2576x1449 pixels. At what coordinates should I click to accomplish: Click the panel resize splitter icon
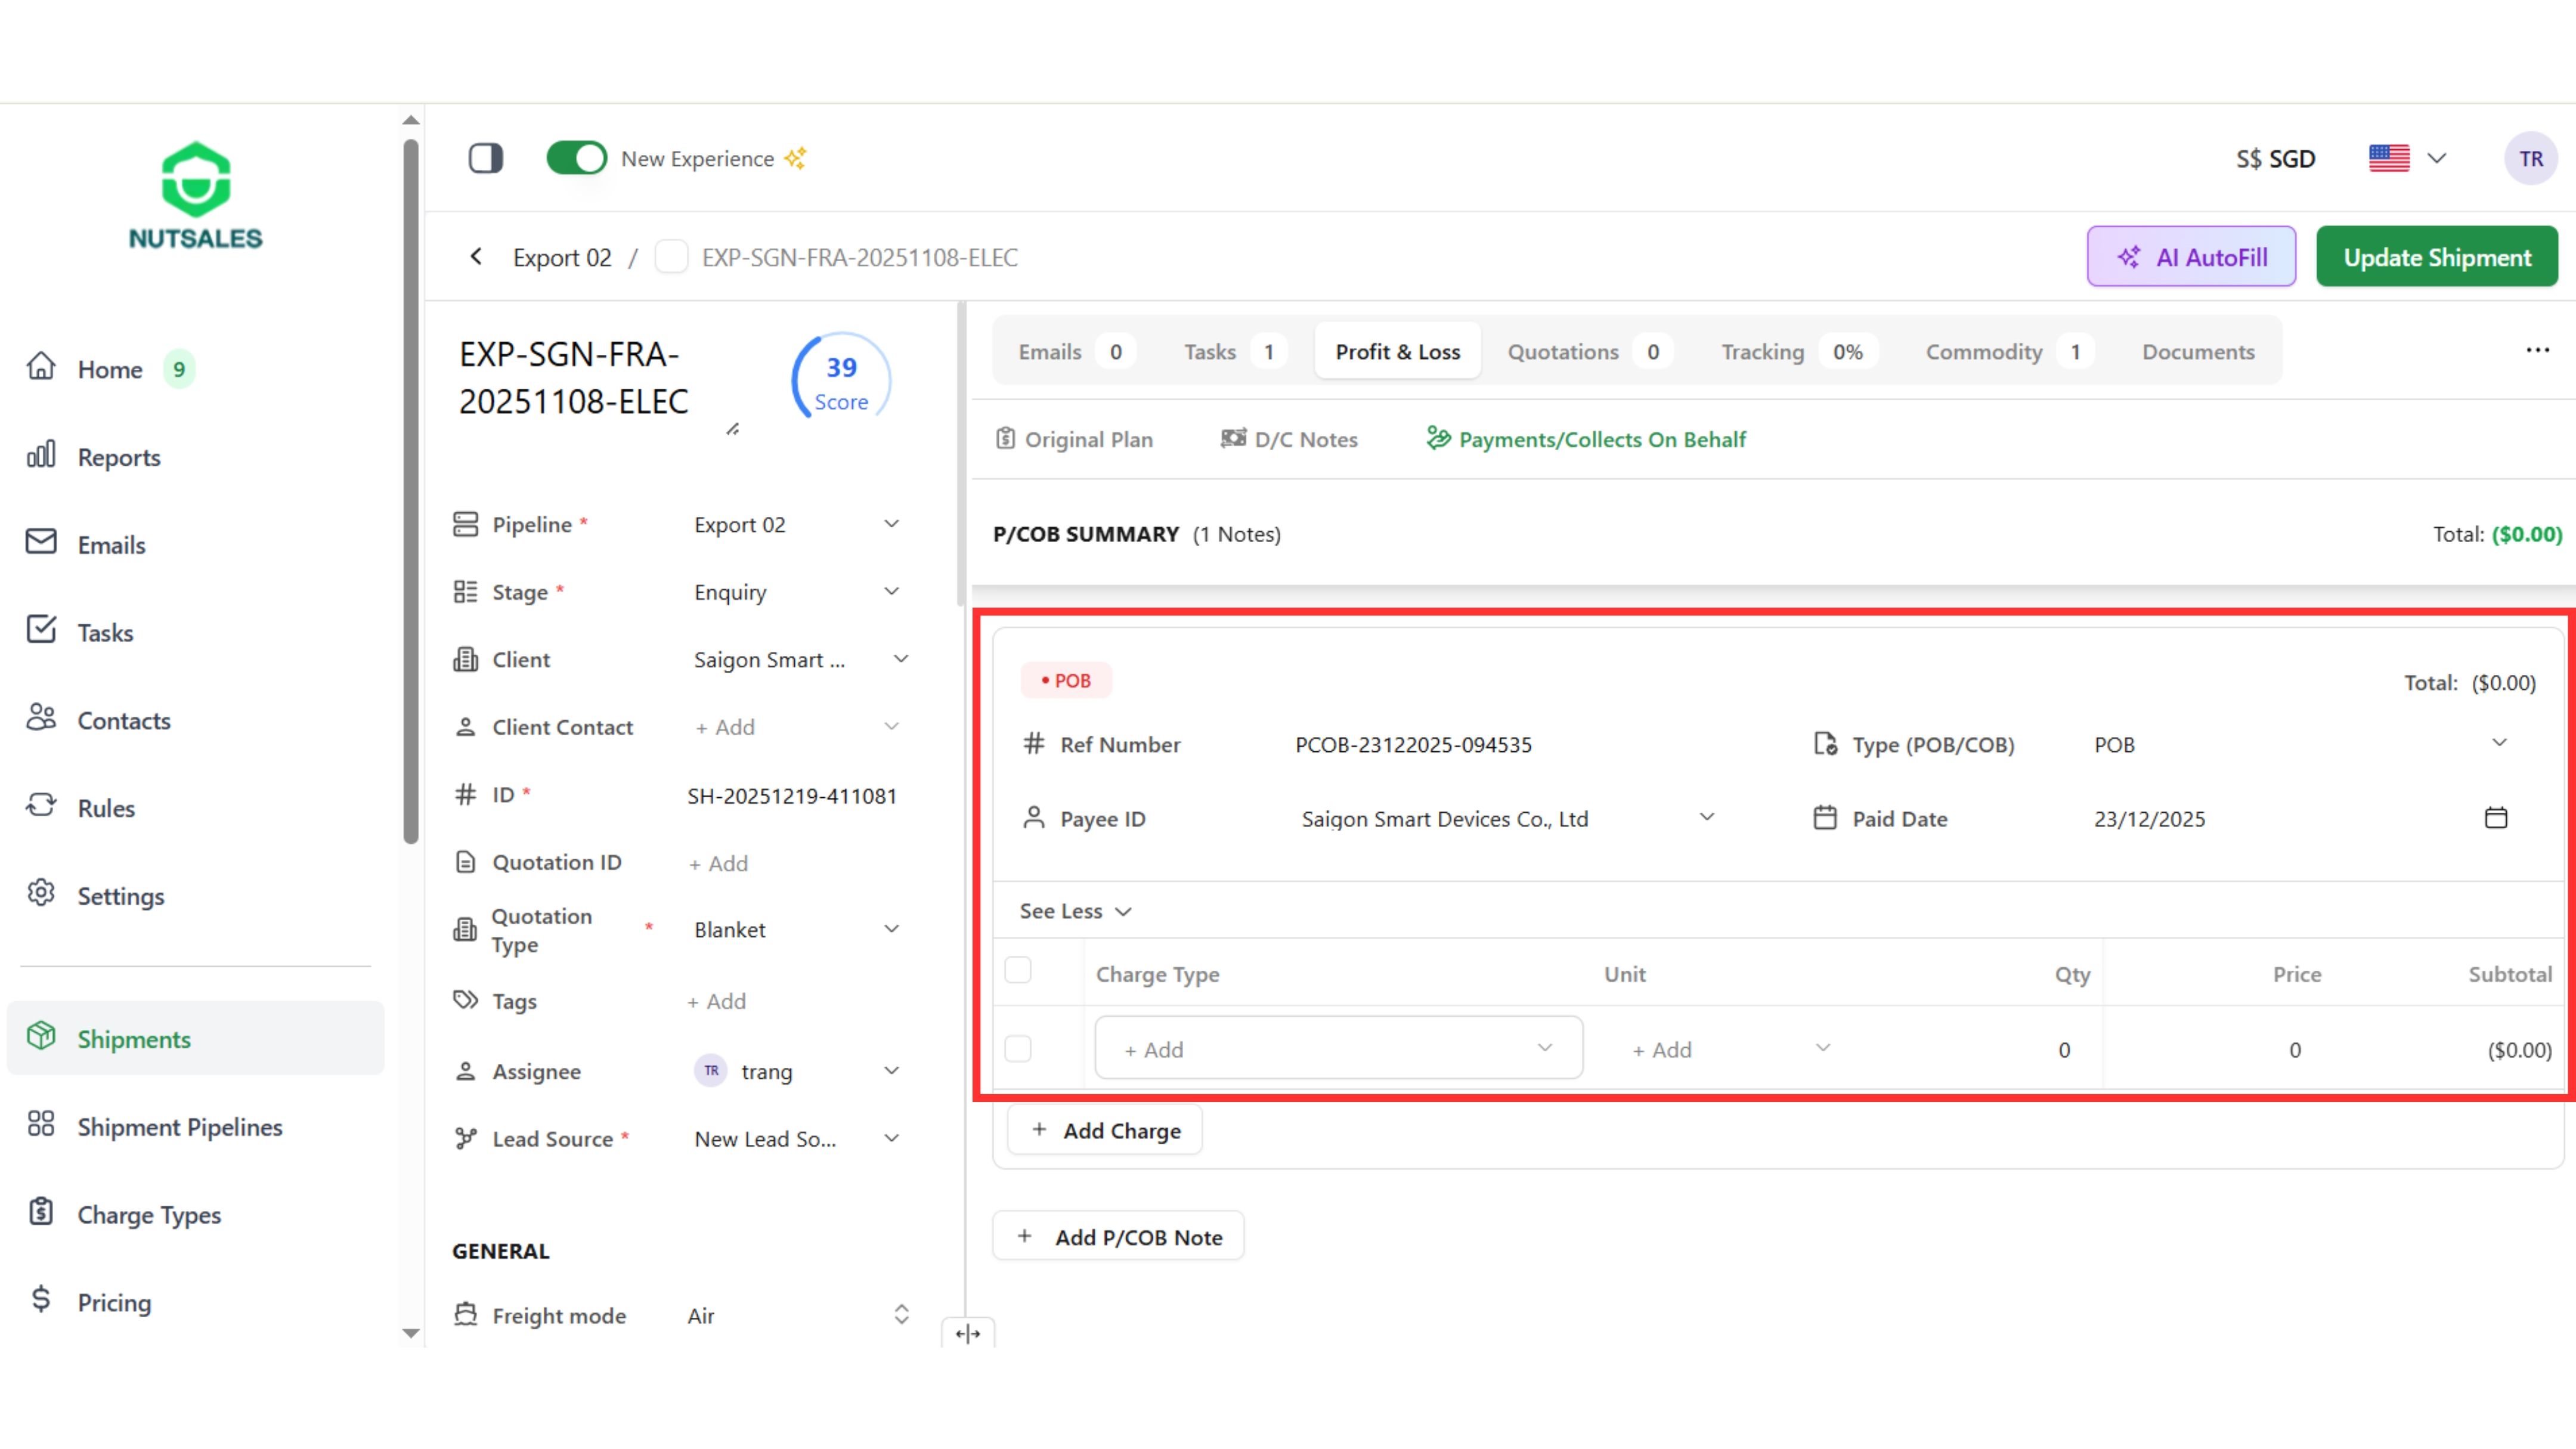click(x=967, y=1333)
